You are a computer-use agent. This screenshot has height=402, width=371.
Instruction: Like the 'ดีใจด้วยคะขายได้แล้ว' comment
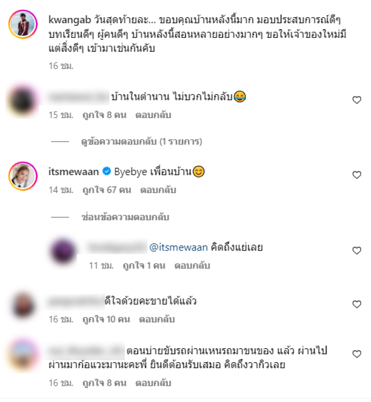click(357, 304)
